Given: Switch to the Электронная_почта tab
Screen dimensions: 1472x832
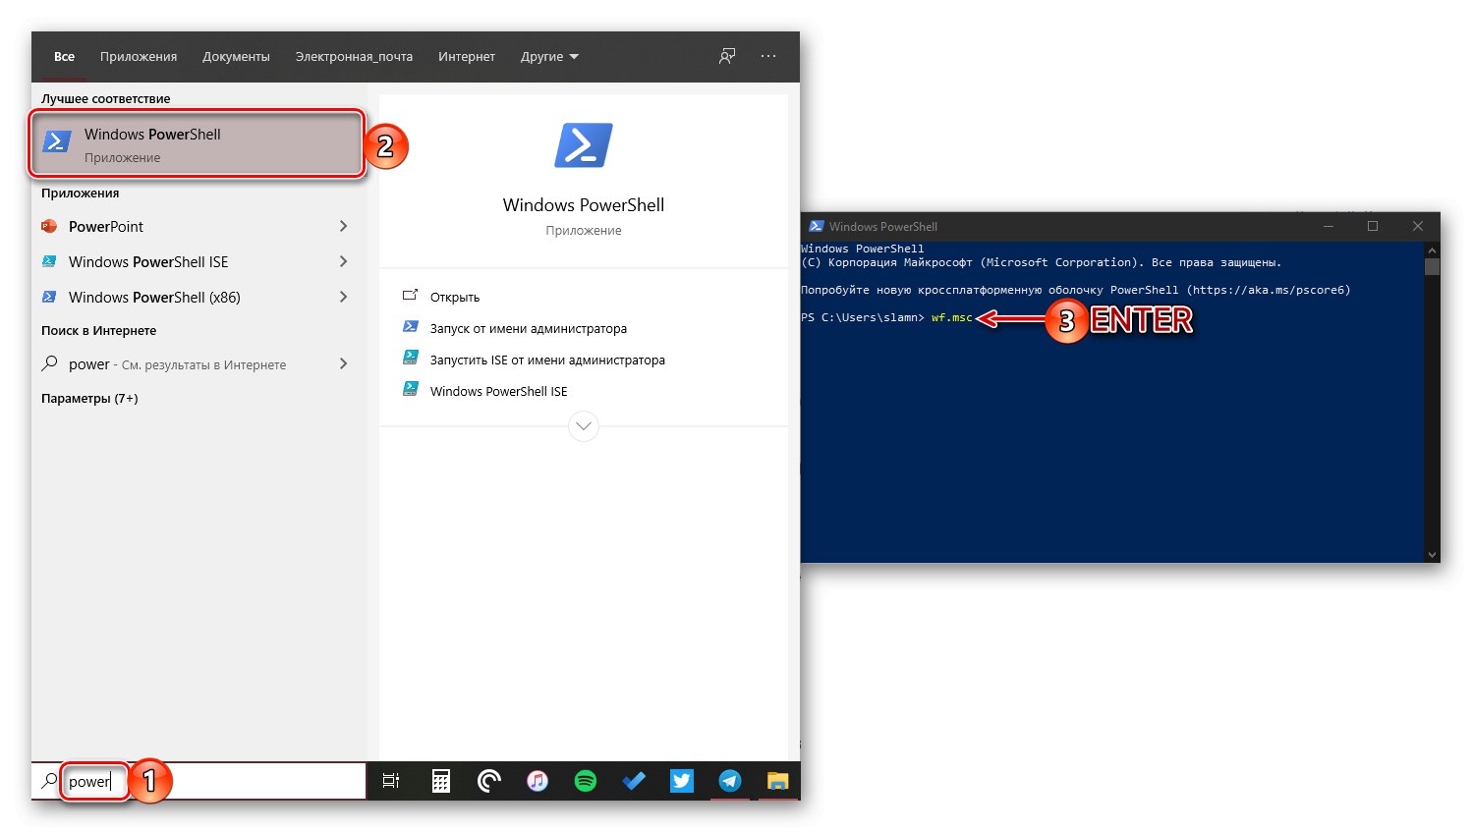Looking at the screenshot, I should click(x=354, y=56).
